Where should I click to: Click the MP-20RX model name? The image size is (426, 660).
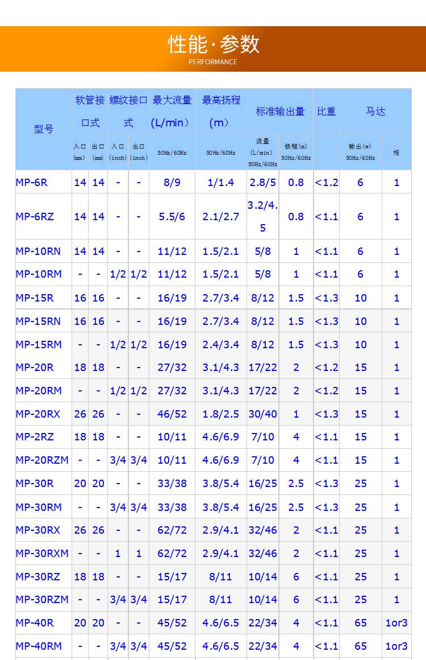[37, 414]
